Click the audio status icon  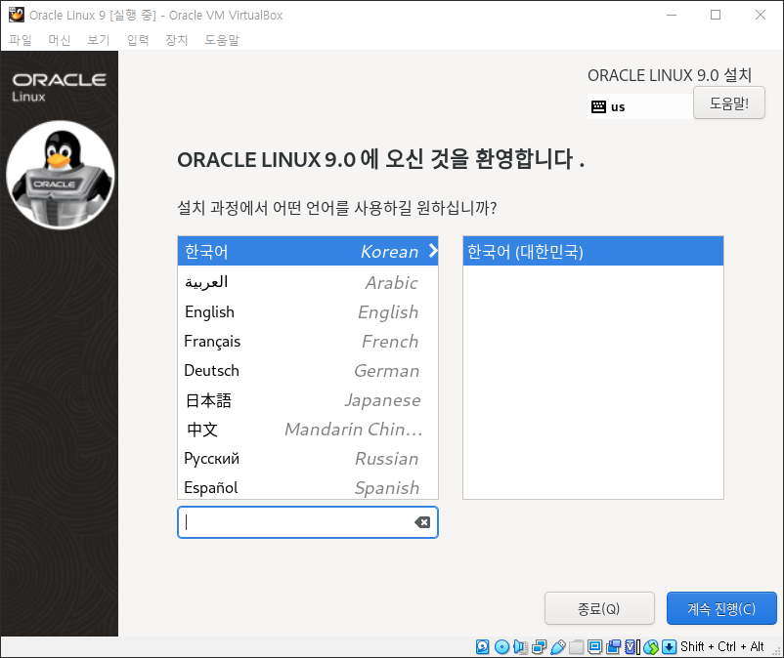pos(519,646)
